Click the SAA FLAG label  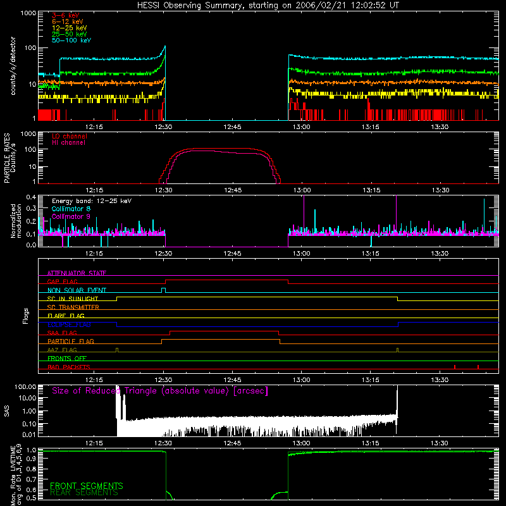point(62,333)
